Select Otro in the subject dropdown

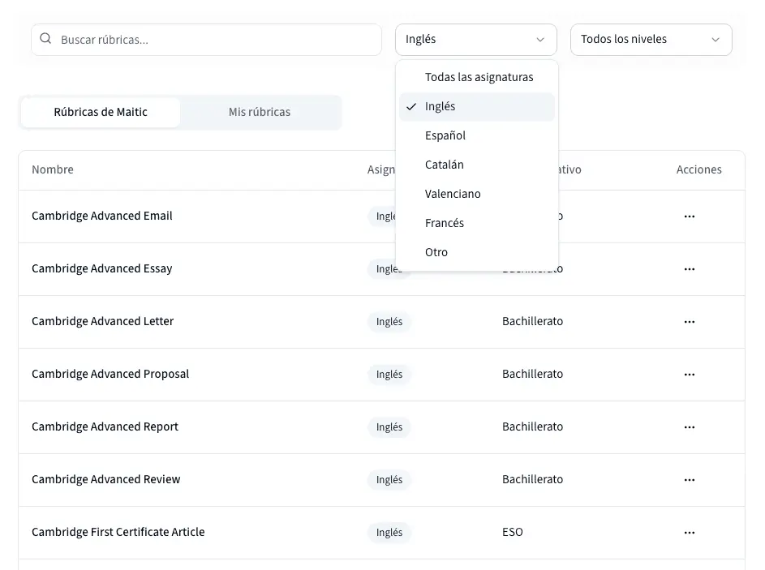click(436, 253)
